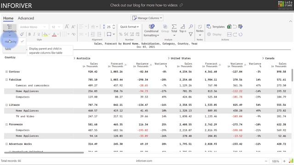Collapse the ribbon with top-right chevron
The height and width of the screenshot is (165, 294).
(290, 21)
